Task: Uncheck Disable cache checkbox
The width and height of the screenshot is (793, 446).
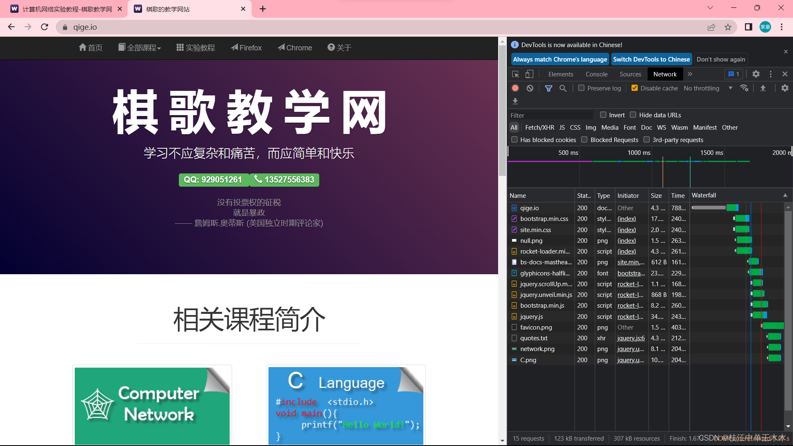Action: pos(635,88)
